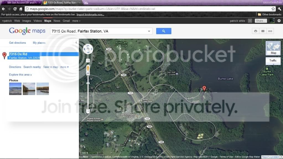Go to Google Web search
Screen dimensions: 283x159
tap(17, 21)
